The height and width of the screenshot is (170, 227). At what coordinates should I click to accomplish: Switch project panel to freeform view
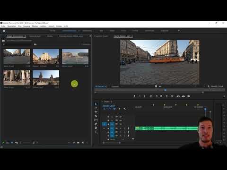click(17, 143)
